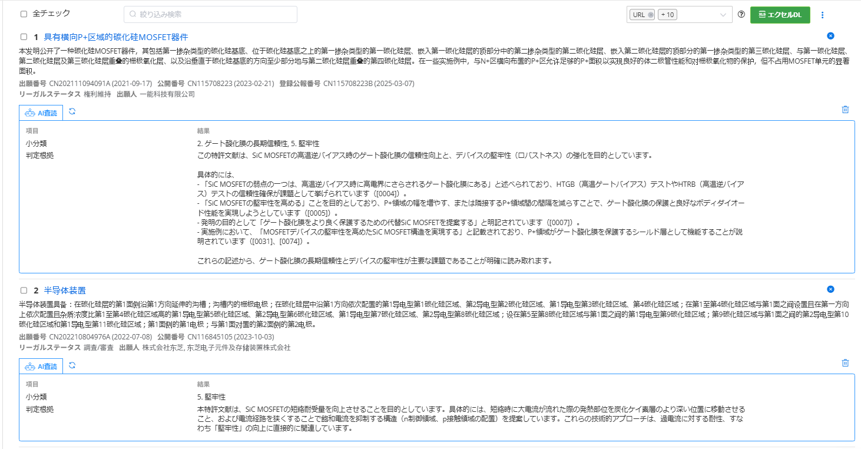Click the 絞り込み検索 filter search field

click(210, 14)
